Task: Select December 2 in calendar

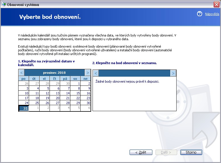Action: pyautogui.click(x=86, y=83)
